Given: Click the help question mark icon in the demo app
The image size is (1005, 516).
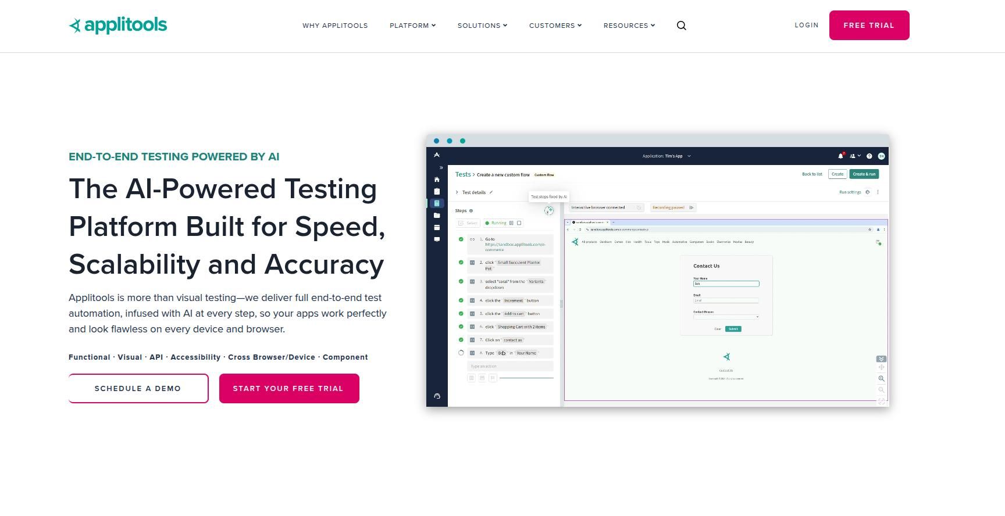Looking at the screenshot, I should point(869,156).
